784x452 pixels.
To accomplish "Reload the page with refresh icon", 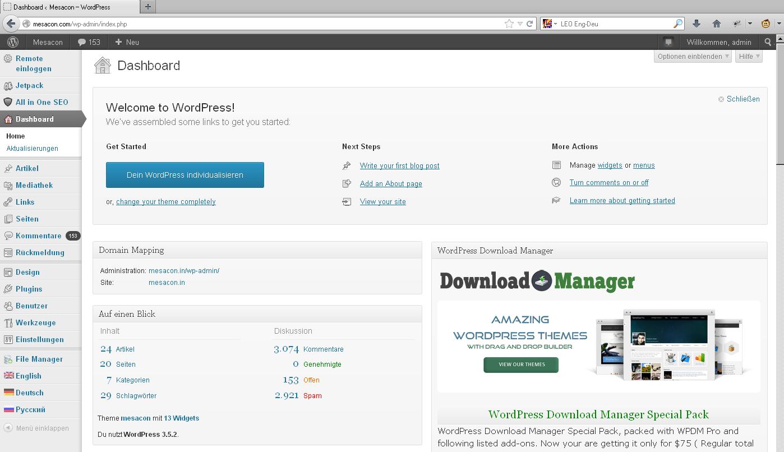I will point(529,24).
